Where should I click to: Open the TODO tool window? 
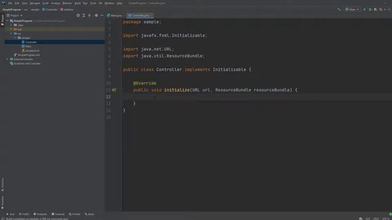[24, 214]
